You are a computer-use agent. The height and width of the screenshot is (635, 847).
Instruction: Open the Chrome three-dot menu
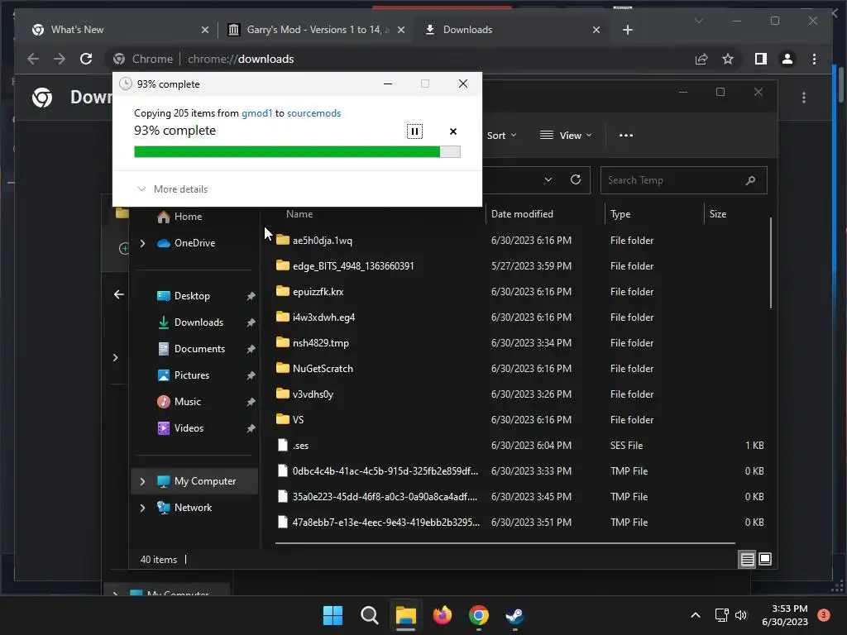(x=814, y=59)
